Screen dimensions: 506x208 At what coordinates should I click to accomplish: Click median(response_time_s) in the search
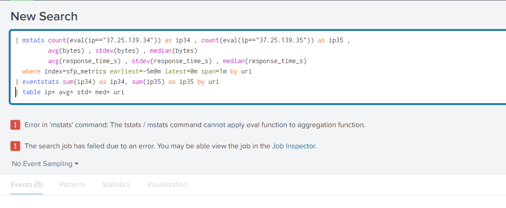pos(265,61)
